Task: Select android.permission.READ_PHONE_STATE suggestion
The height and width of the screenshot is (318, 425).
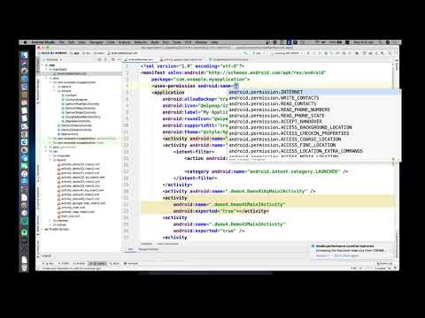Action: pyautogui.click(x=313, y=116)
